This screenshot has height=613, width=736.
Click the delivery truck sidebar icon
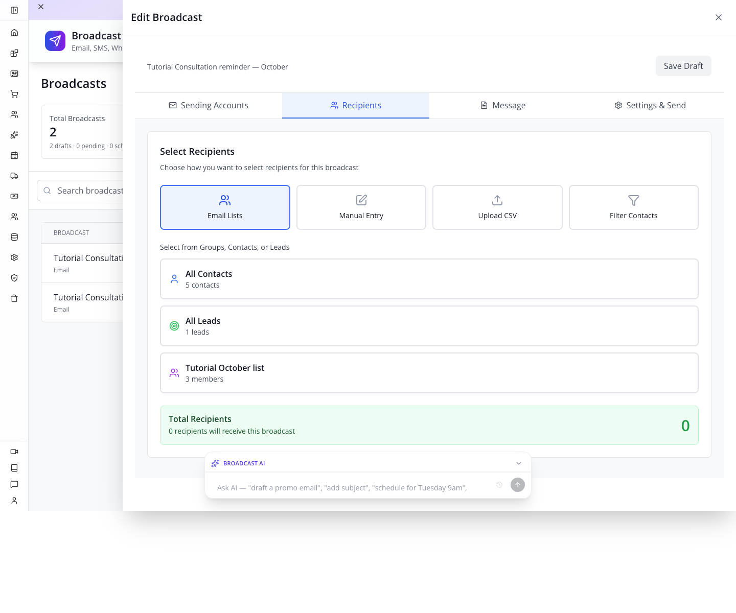(x=14, y=176)
